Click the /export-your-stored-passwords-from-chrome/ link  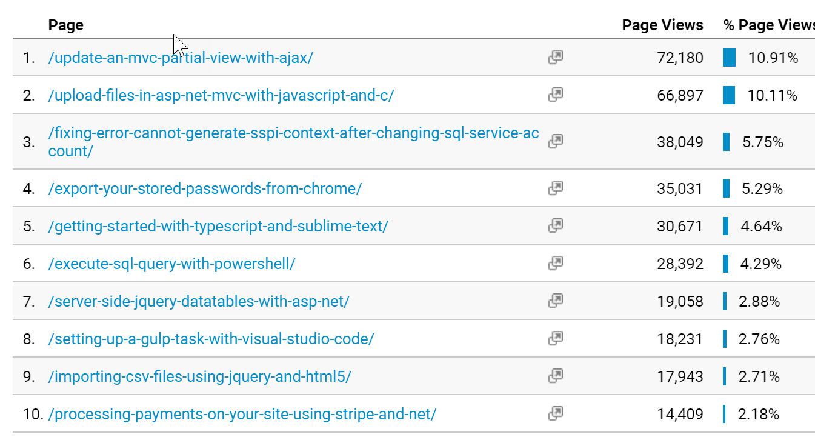click(205, 189)
